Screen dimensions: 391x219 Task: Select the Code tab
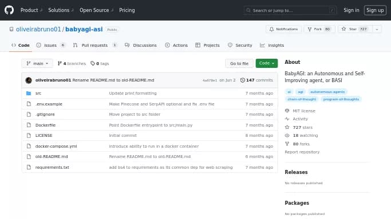(21, 45)
